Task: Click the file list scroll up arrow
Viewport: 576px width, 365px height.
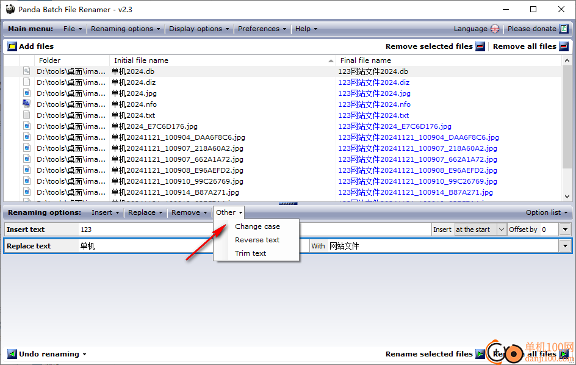Action: 567,60
